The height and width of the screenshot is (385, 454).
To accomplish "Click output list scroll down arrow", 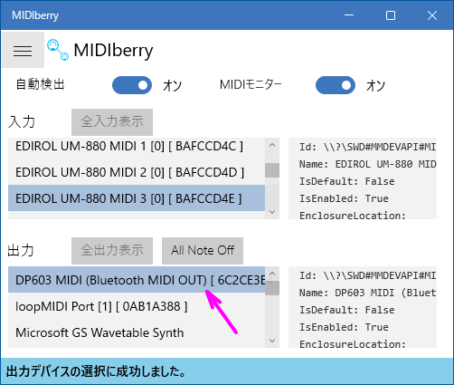I will 272,341.
